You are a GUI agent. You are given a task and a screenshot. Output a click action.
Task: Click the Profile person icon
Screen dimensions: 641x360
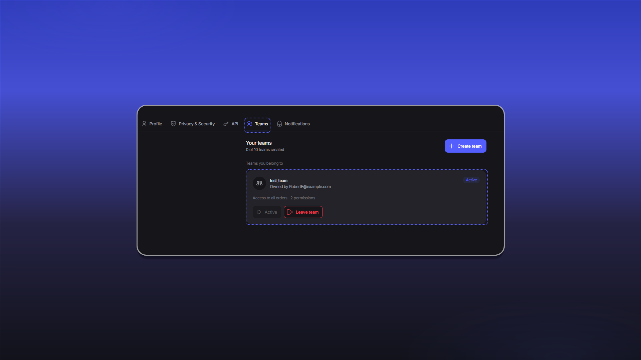point(144,124)
